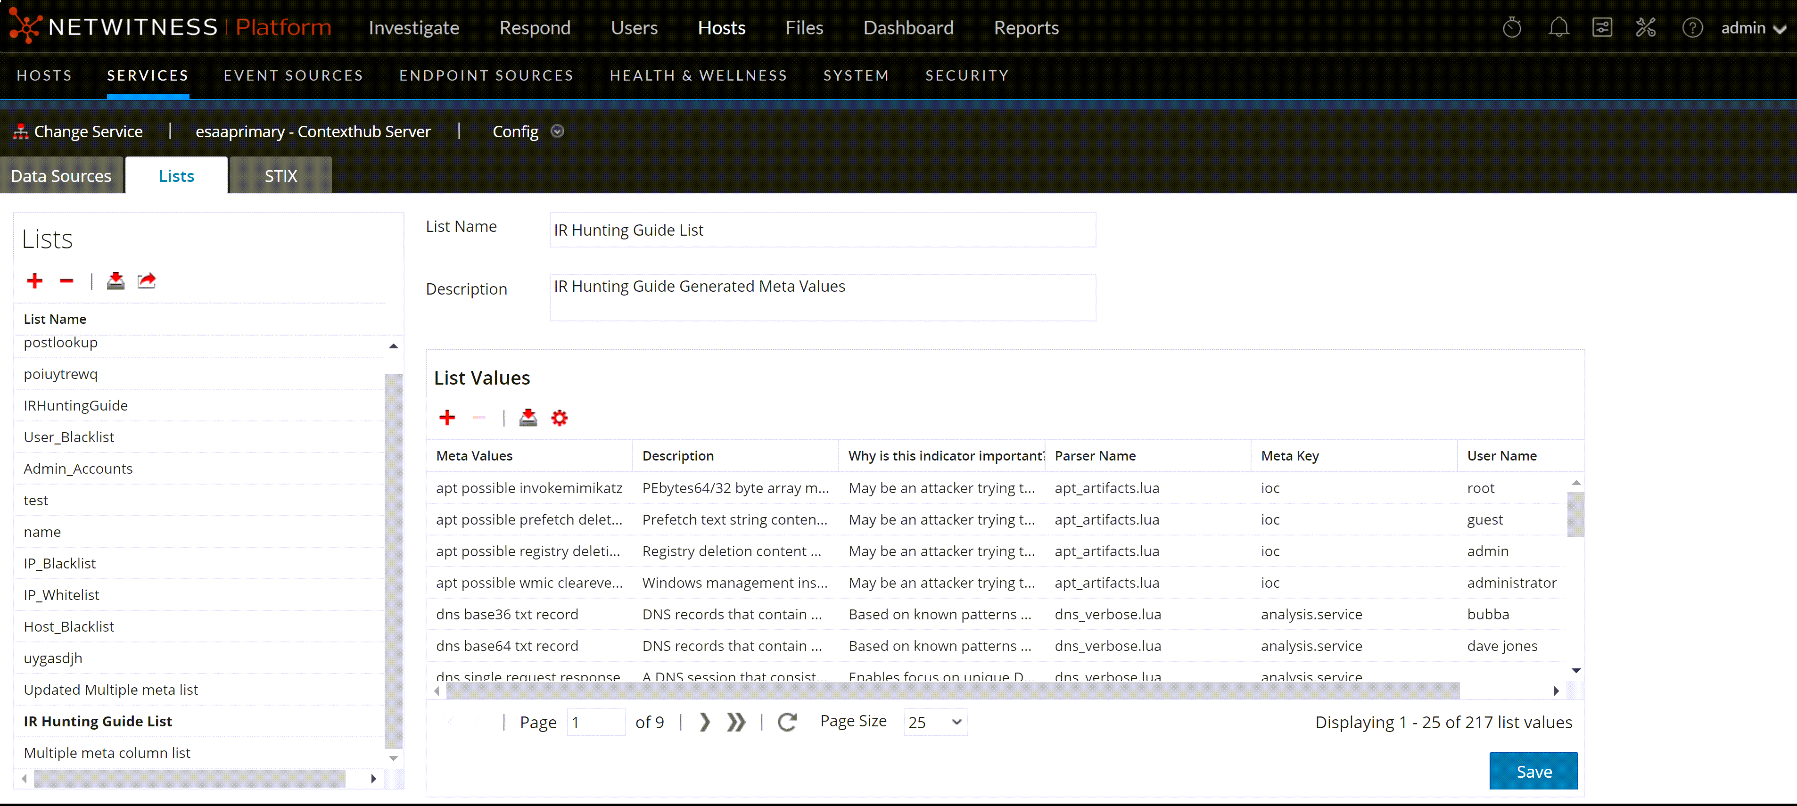Switch to the STIX tab
1797x806 pixels.
(280, 176)
